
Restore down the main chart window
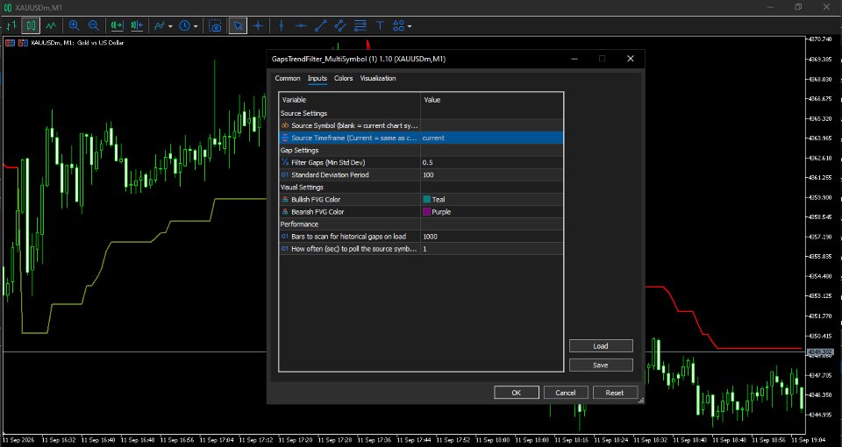click(x=798, y=7)
